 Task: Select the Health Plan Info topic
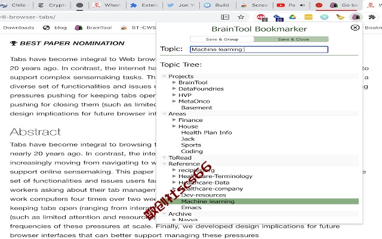click(x=207, y=133)
